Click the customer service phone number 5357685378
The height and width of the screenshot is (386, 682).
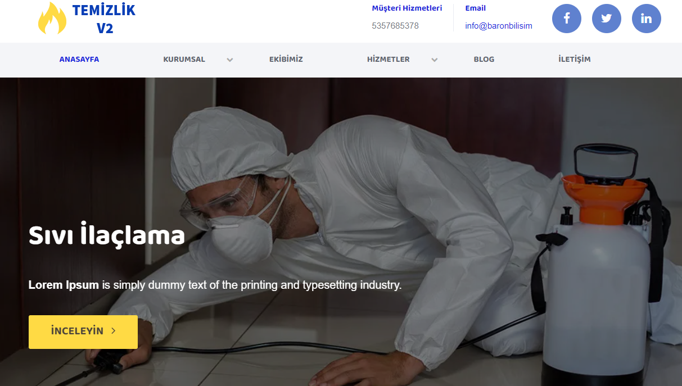[x=395, y=26]
